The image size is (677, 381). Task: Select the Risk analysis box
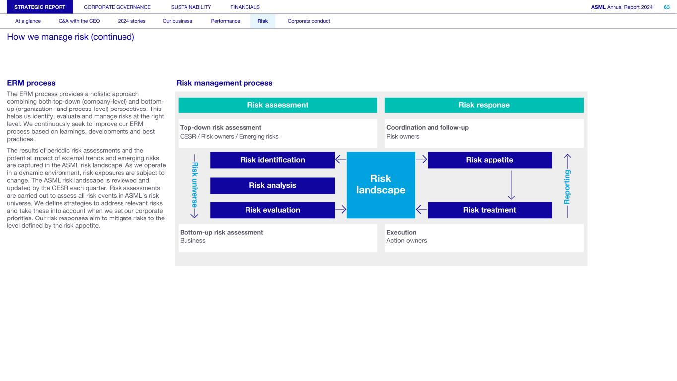pyautogui.click(x=272, y=185)
